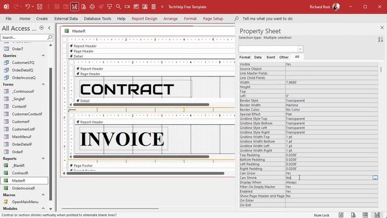The height and width of the screenshot is (218, 387).
Task: Collapse the Forms group
Action: click(43, 84)
